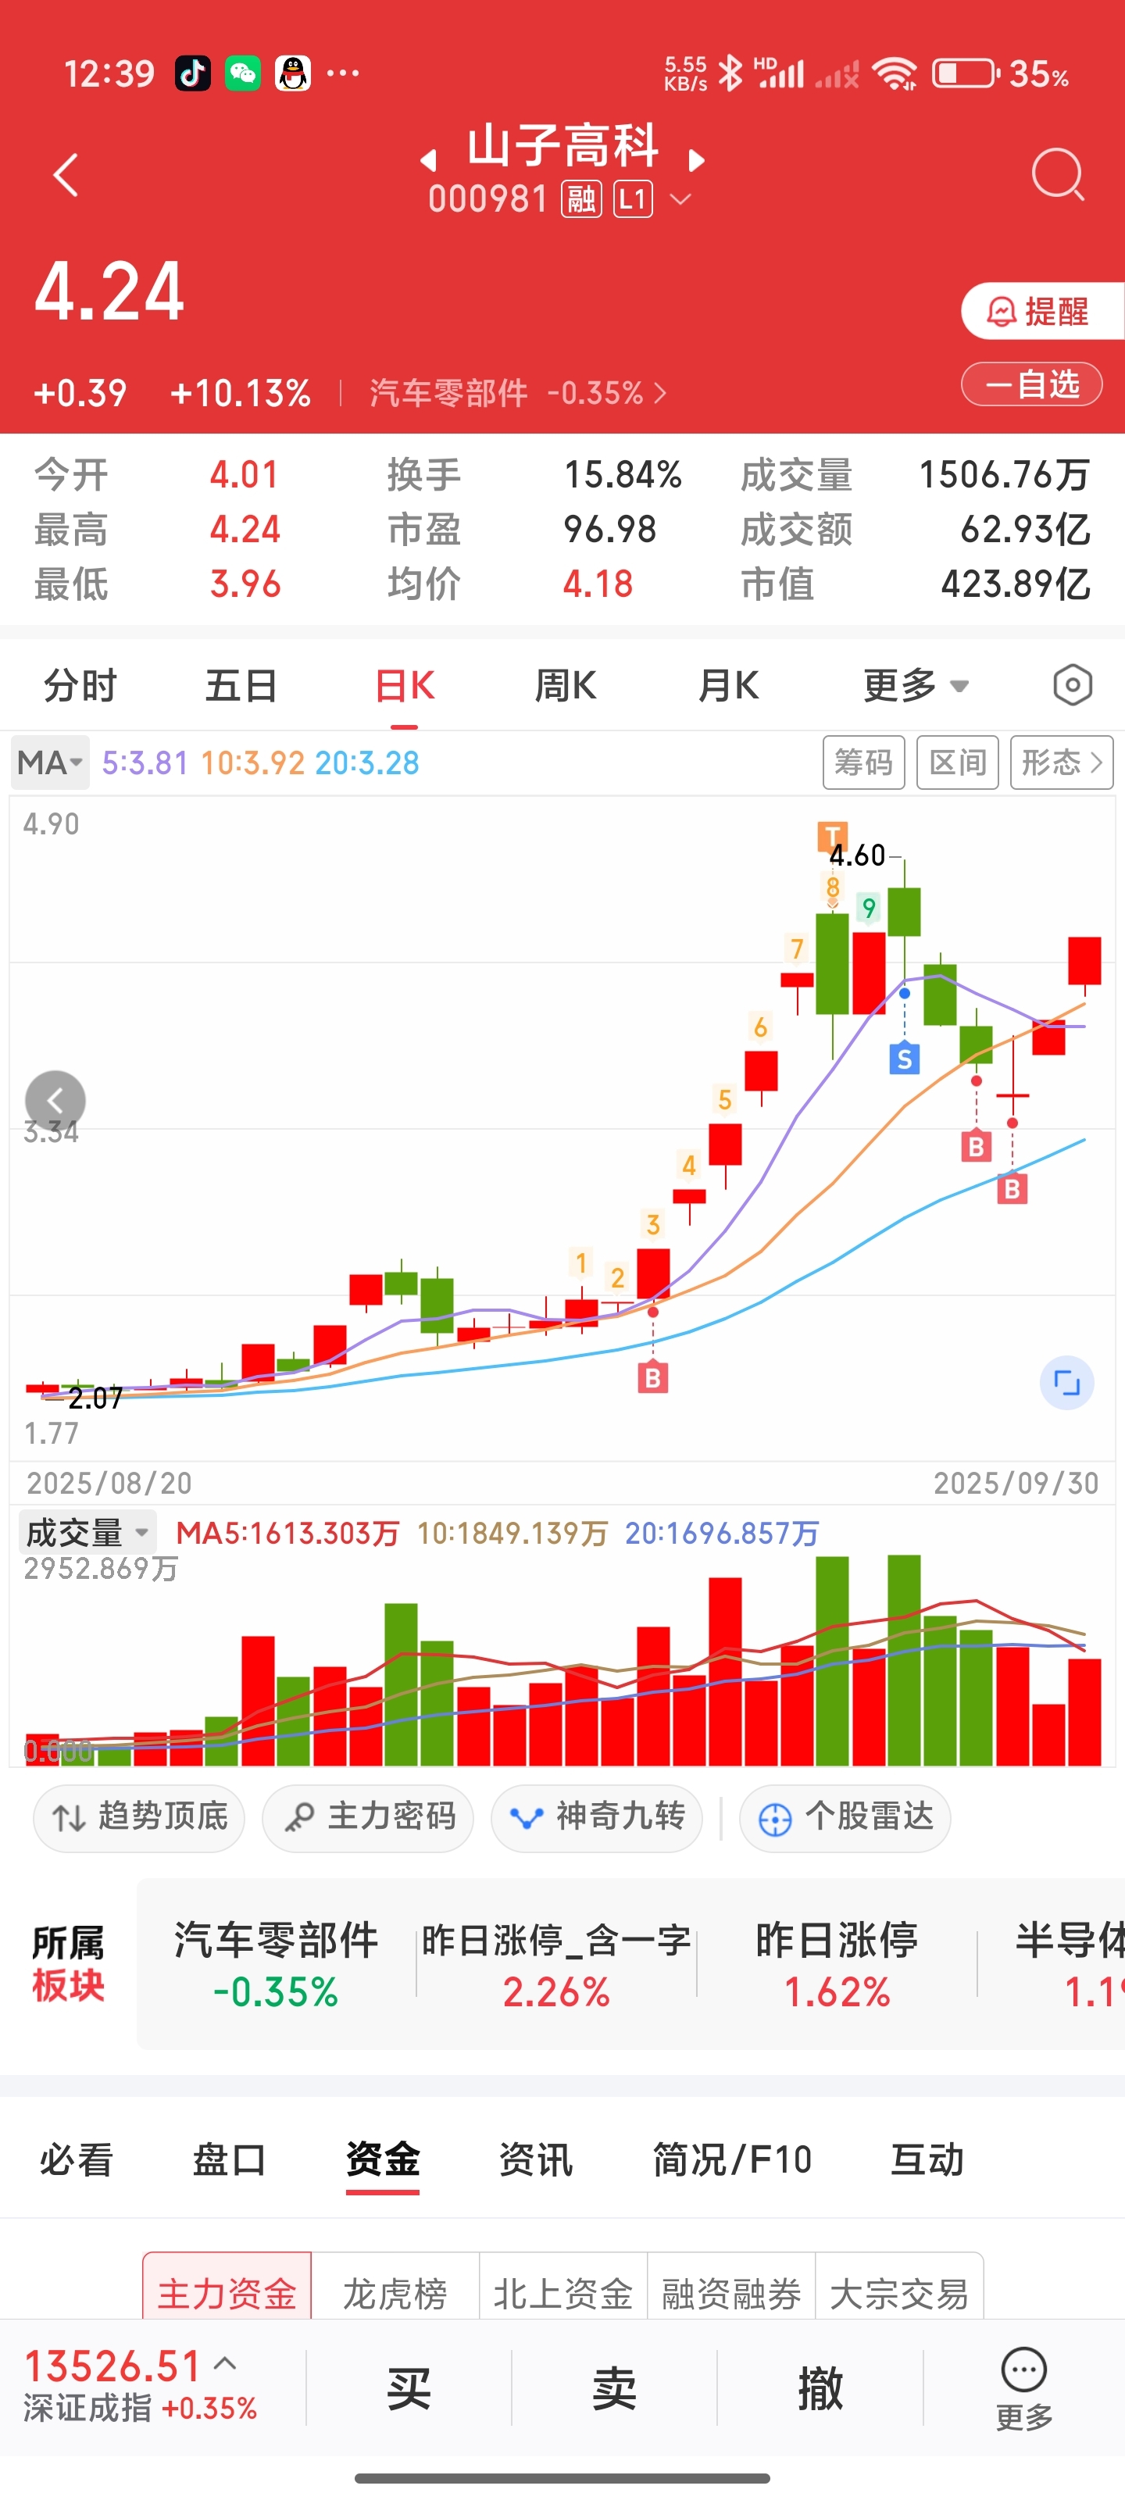
Task: Select 龙虎榜 sub-tab
Action: pos(395,2288)
